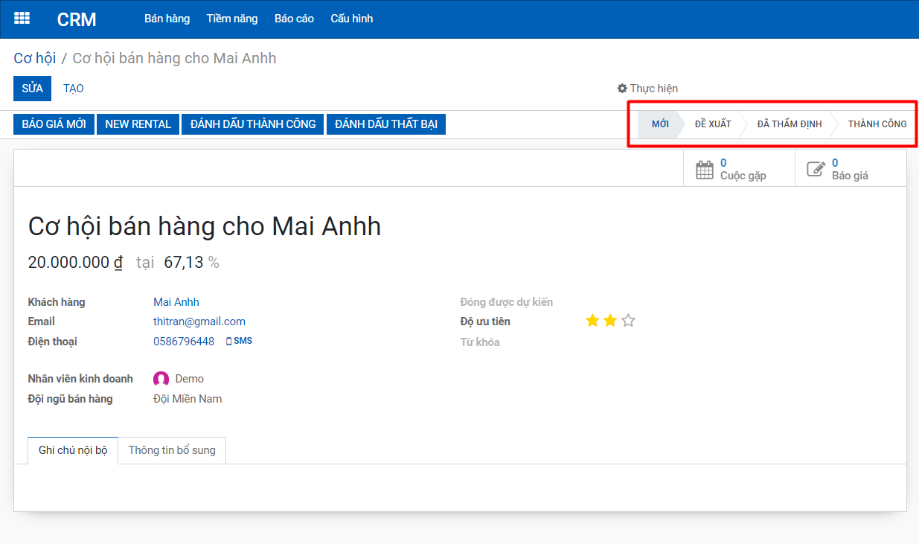
Task: Click the 67,13 probability value
Action: tap(184, 263)
